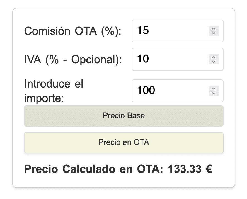Decrement the IVA percentage value
This screenshot has height=199, width=247.
tap(214, 62)
